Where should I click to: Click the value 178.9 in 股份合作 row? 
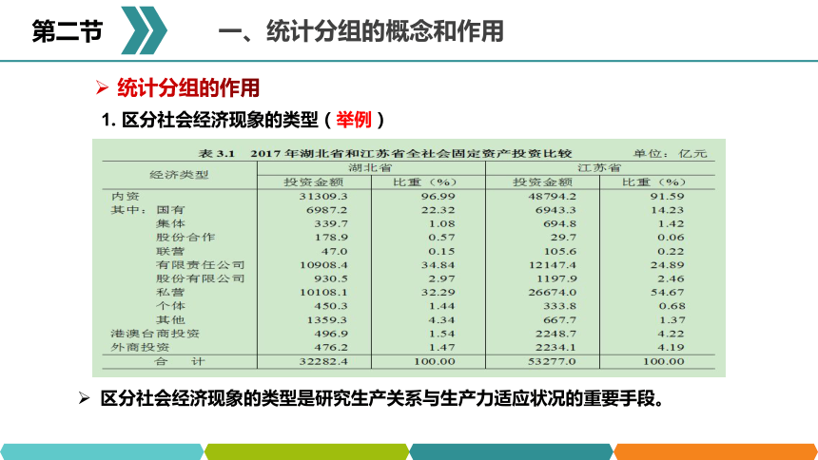pyautogui.click(x=331, y=238)
